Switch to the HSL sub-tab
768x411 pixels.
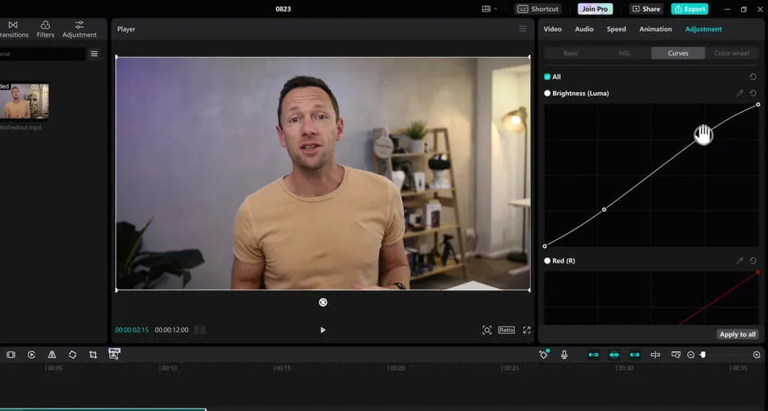[624, 53]
